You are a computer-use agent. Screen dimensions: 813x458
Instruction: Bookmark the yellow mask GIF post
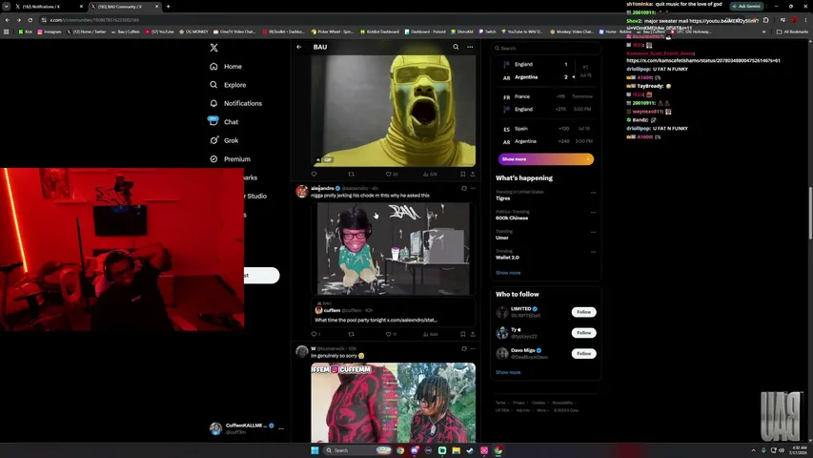(462, 174)
